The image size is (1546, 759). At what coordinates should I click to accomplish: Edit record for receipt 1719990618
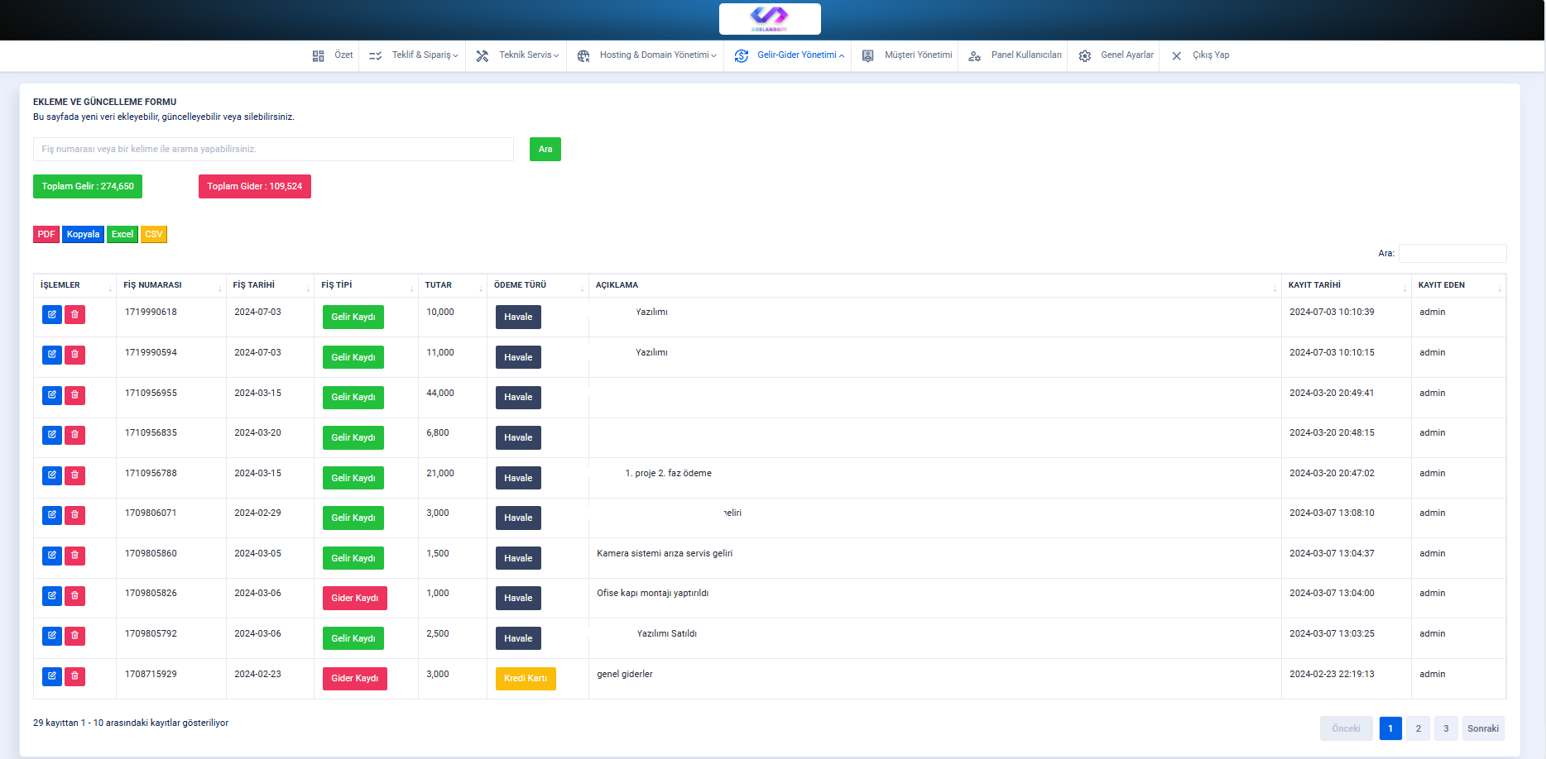click(x=52, y=314)
